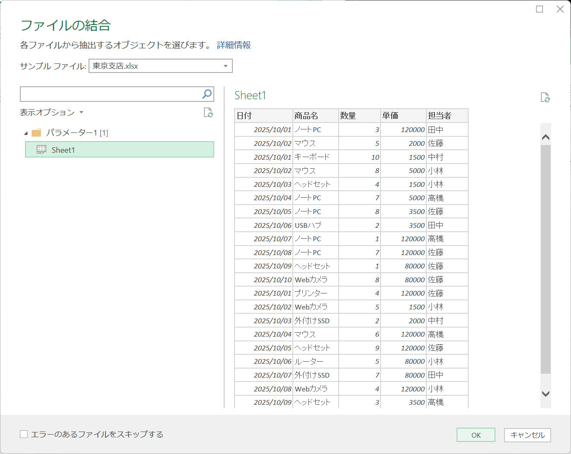This screenshot has height=454, width=571.
Task: Click the キャンセル button
Action: (x=527, y=435)
